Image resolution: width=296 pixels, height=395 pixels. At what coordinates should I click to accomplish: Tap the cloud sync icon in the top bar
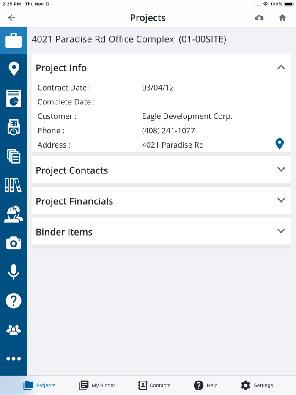pos(259,18)
